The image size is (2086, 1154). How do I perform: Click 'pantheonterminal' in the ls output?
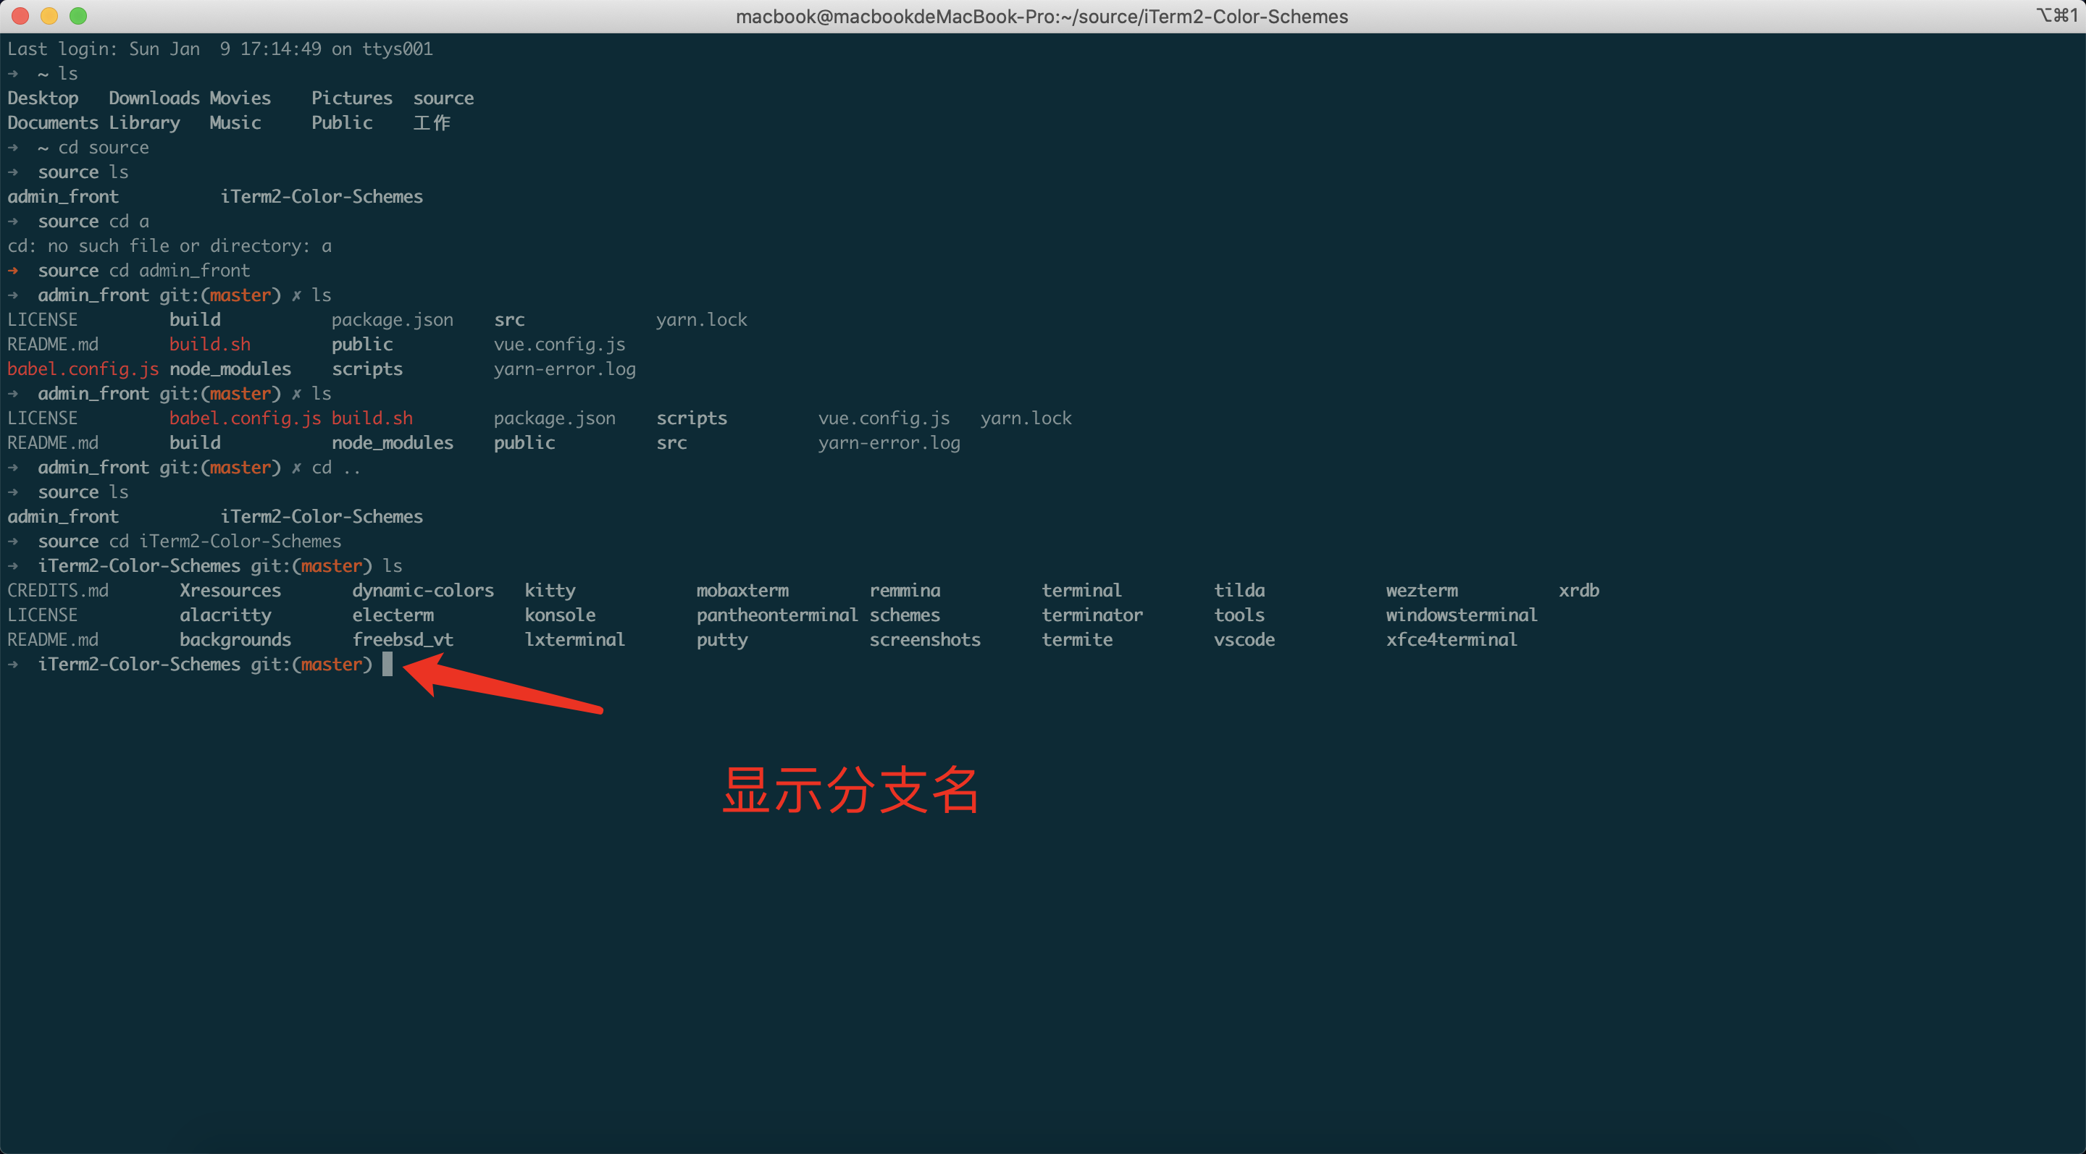776,615
